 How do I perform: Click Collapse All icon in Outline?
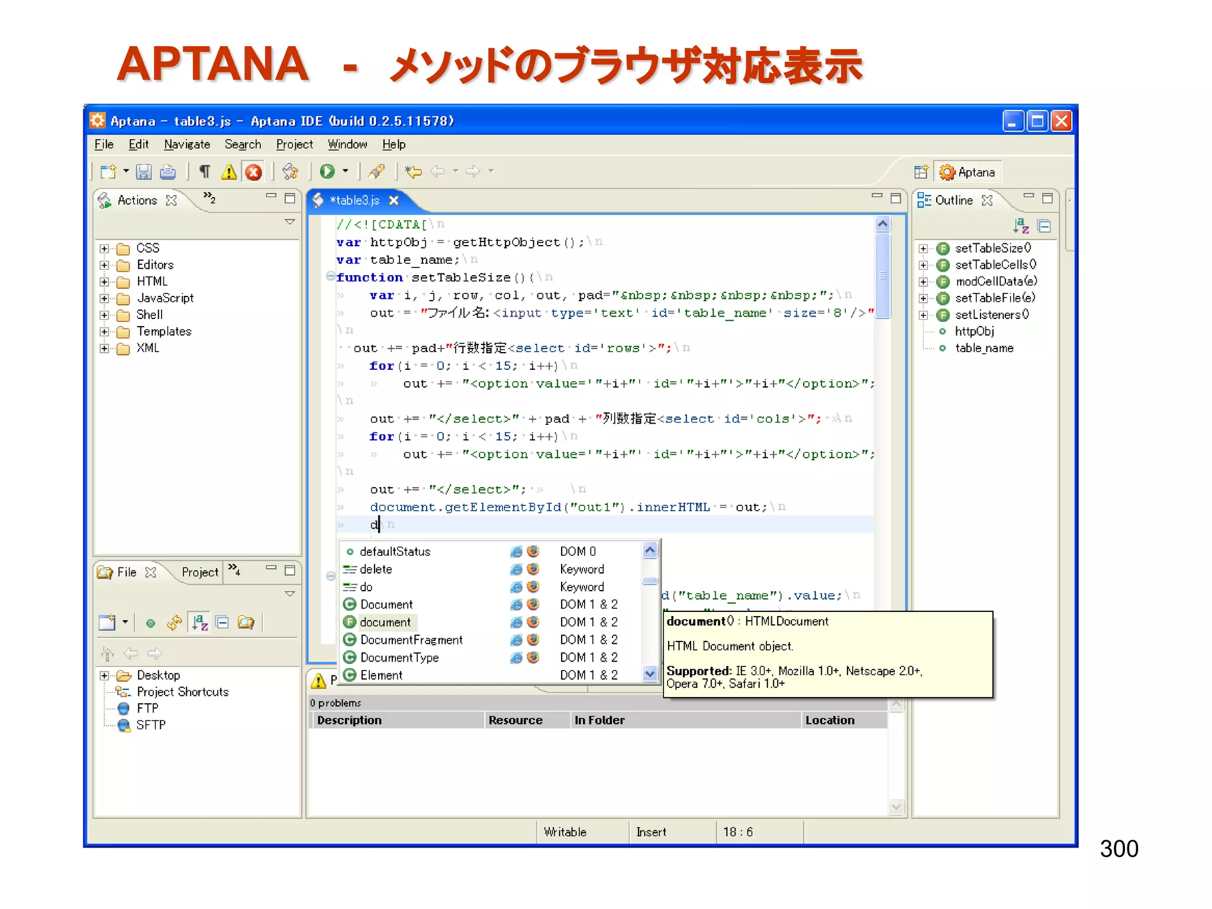[1045, 226]
